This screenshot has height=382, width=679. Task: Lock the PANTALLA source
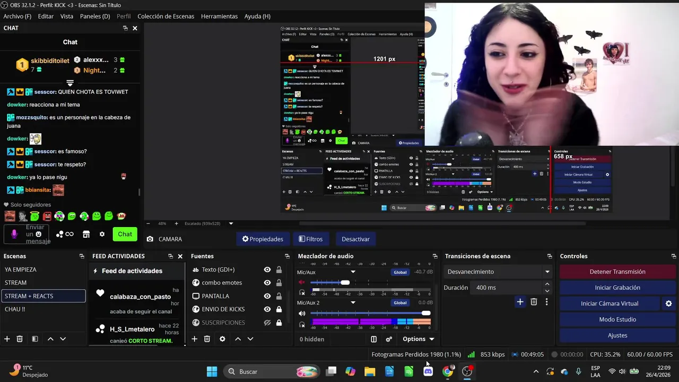point(279,296)
